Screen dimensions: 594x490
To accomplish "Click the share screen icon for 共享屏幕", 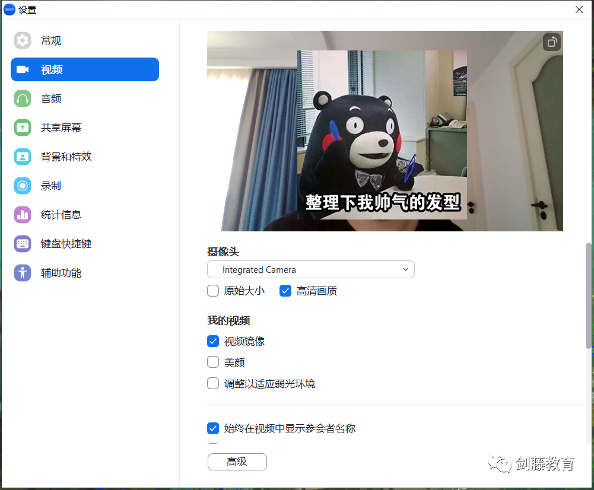I will 23,128.
